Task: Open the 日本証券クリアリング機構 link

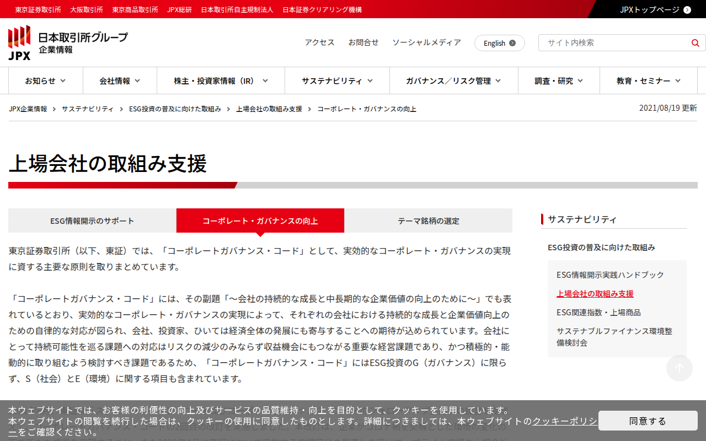Action: 322,9
